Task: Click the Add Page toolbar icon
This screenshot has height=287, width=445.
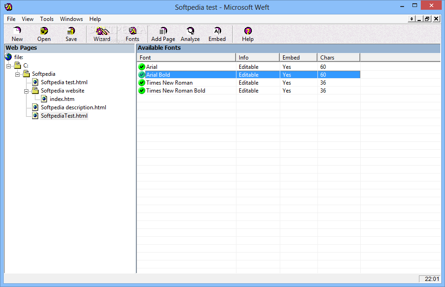Action: (163, 31)
